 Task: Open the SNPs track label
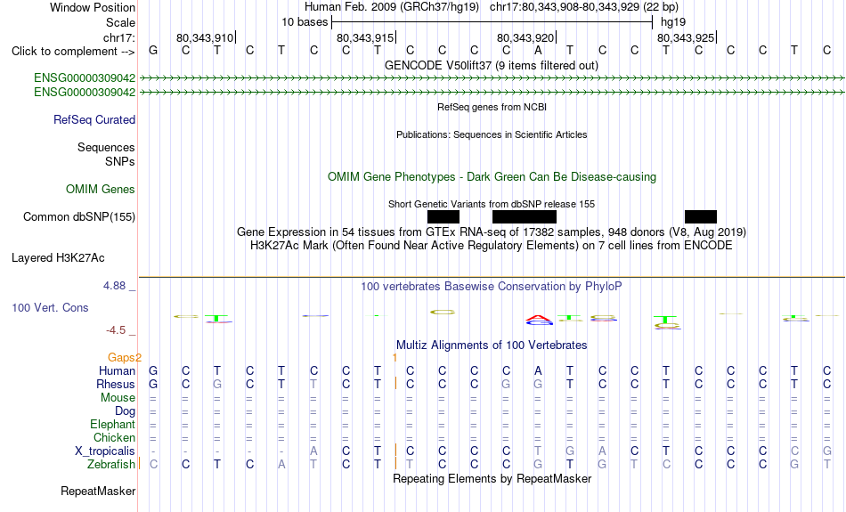[120, 161]
